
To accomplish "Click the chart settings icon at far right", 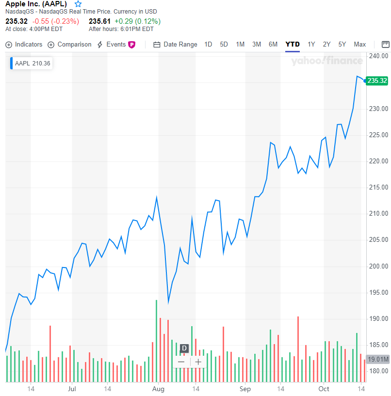I will 386,45.
